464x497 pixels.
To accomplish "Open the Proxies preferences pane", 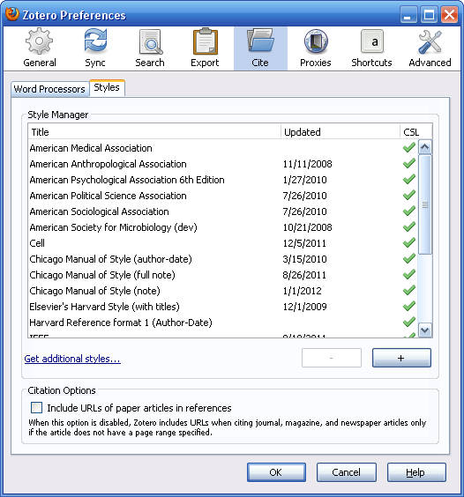I will pyautogui.click(x=316, y=48).
